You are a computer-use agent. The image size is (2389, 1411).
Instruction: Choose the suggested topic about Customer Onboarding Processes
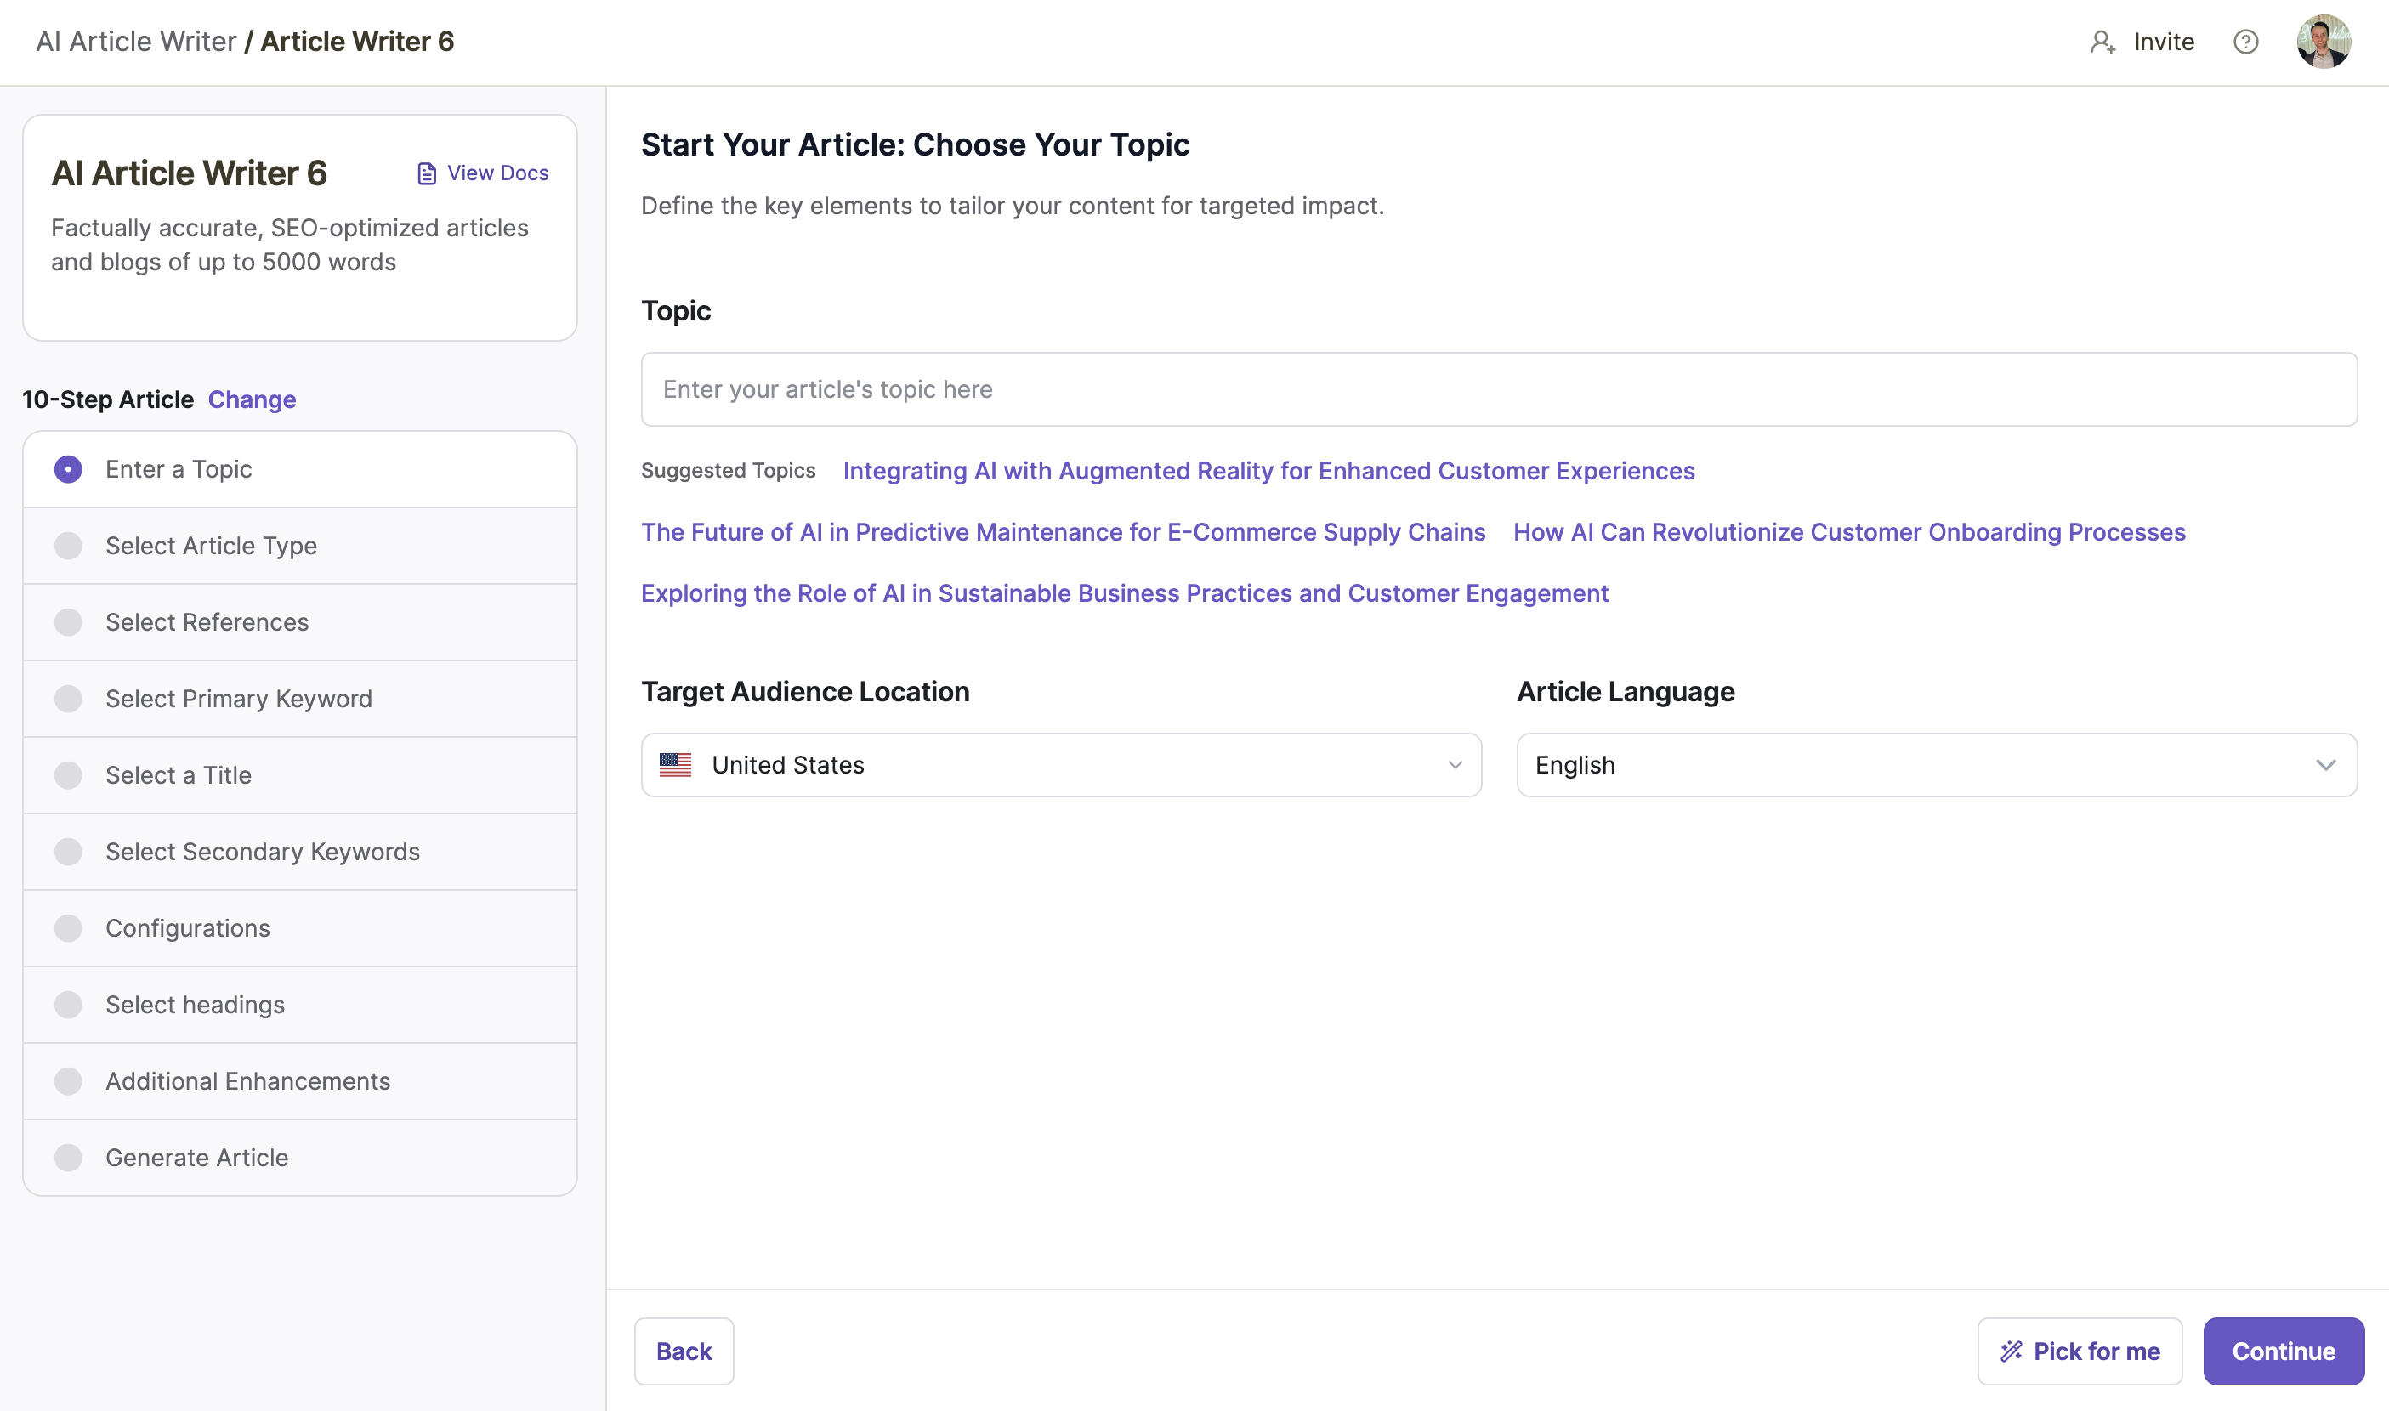coord(1849,531)
